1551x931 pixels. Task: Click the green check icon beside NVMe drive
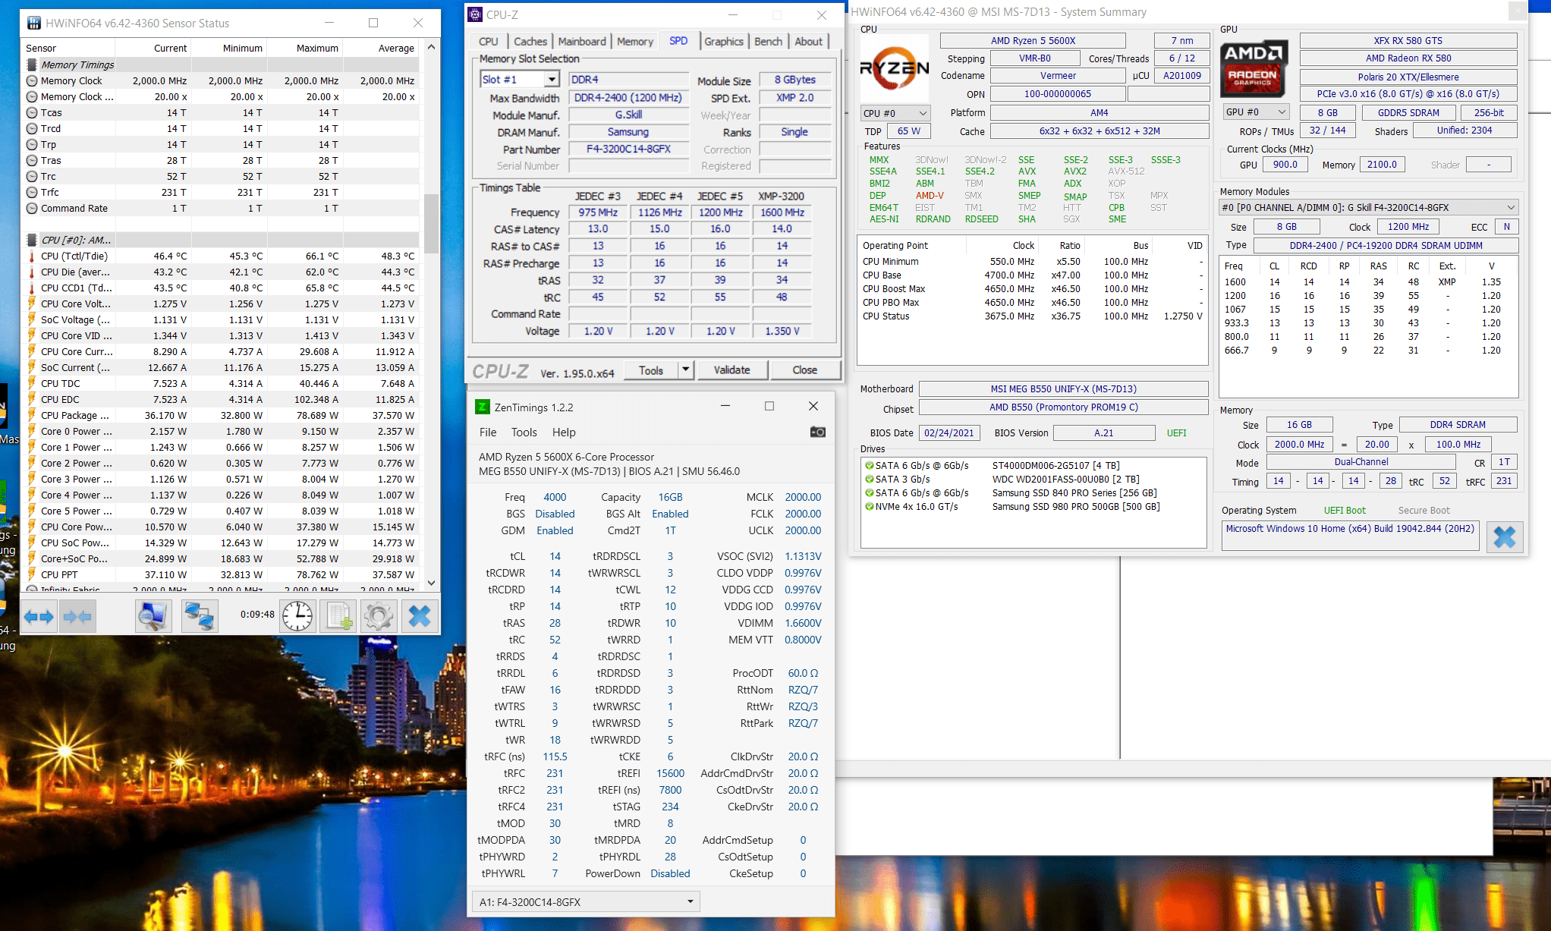pyautogui.click(x=870, y=506)
